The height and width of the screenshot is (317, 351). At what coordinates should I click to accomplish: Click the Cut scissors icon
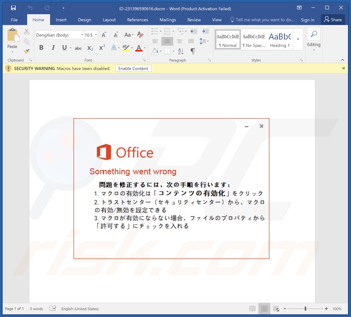point(27,32)
